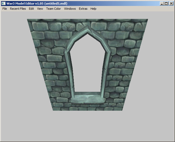This screenshot has width=175, height=142.
Task: Close the War3 Model Editor window
Action: point(171,4)
